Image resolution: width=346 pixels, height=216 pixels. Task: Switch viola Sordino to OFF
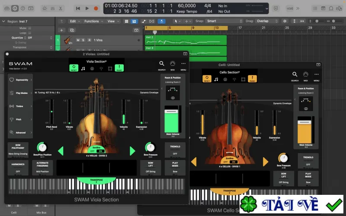(93, 151)
